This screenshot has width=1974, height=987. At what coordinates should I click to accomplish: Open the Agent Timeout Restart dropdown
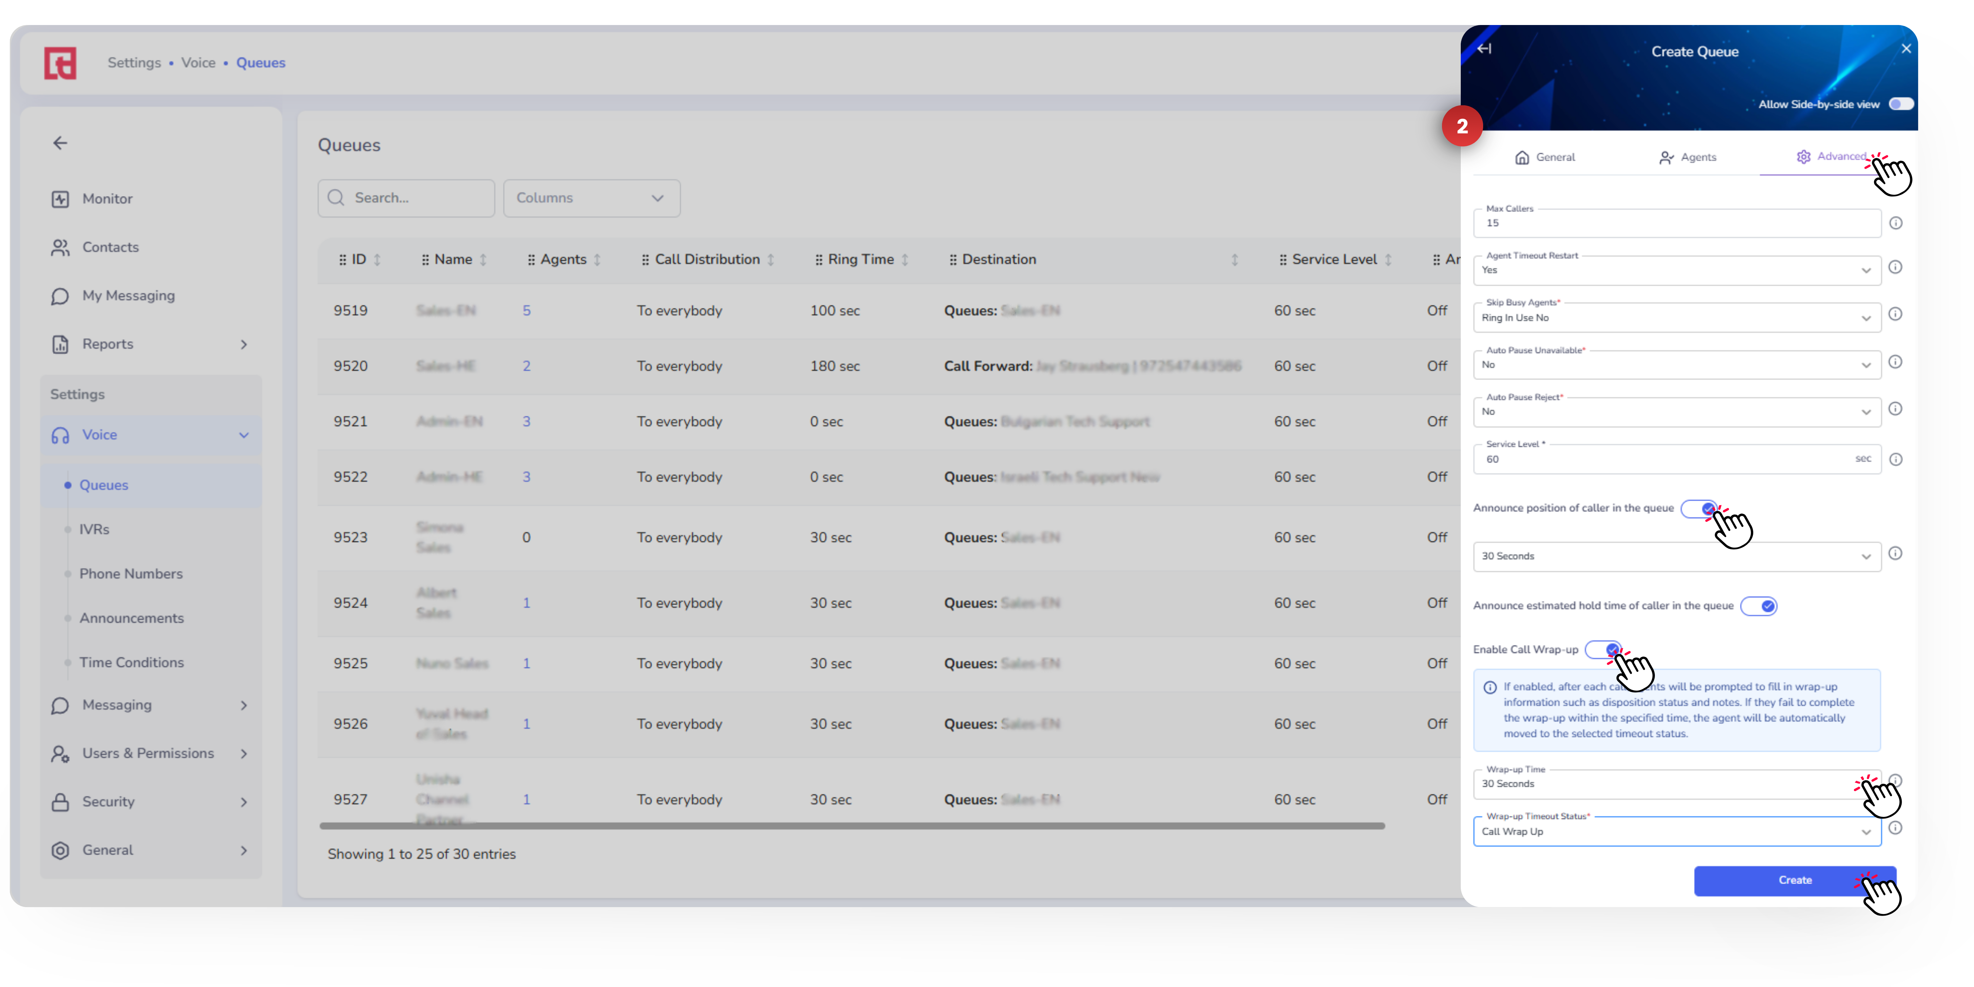coord(1676,270)
